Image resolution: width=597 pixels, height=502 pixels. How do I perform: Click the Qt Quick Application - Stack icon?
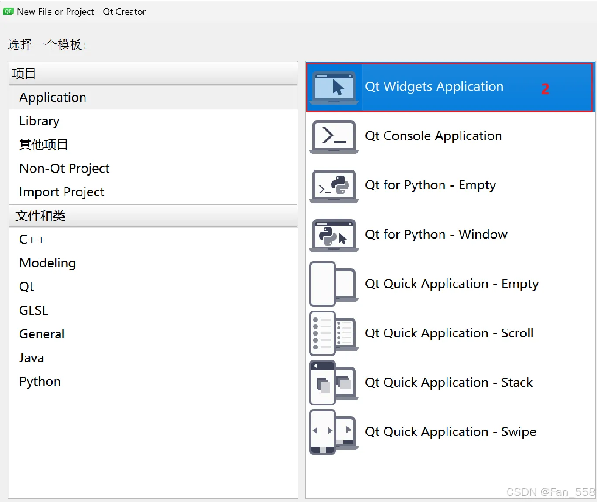pos(334,383)
